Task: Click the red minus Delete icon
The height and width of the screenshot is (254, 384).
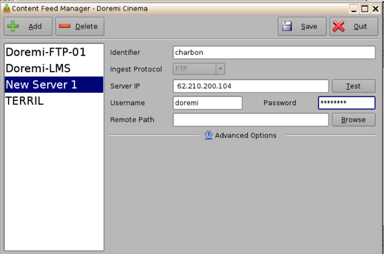Action: pyautogui.click(x=64, y=26)
